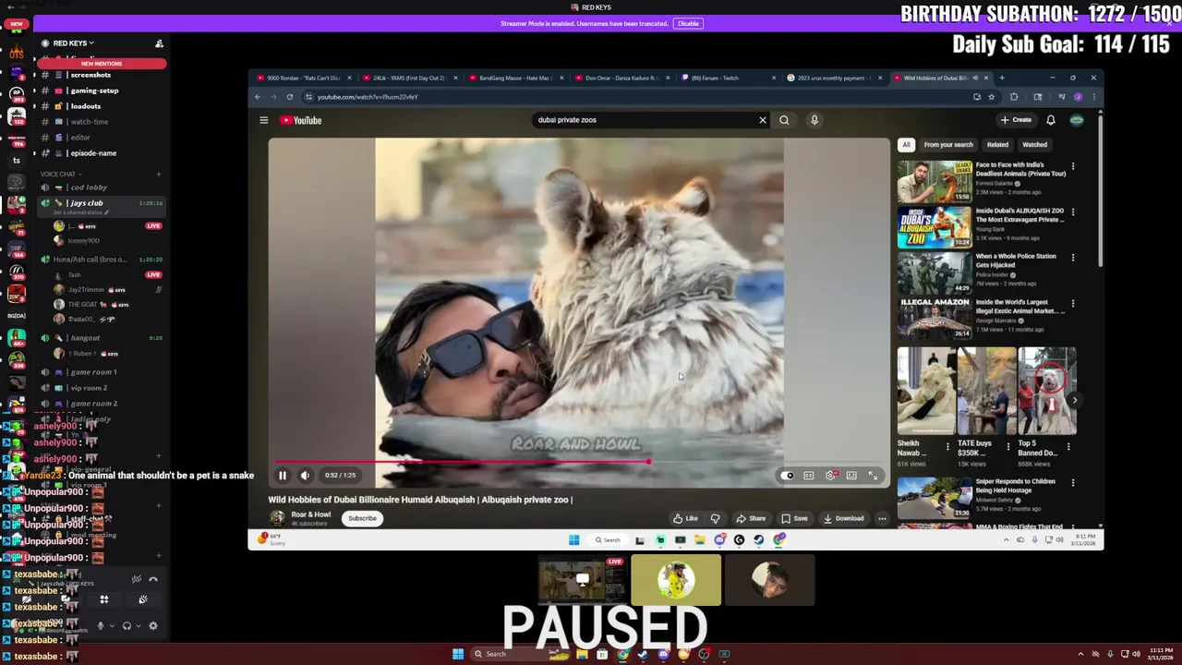Switch to '2023 urus monthly payment' tab
This screenshot has width=1182, height=665.
point(836,79)
